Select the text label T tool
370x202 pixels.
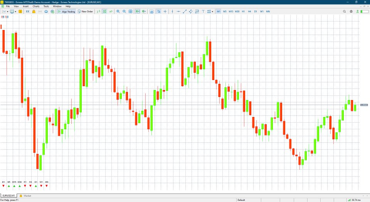[203, 11]
